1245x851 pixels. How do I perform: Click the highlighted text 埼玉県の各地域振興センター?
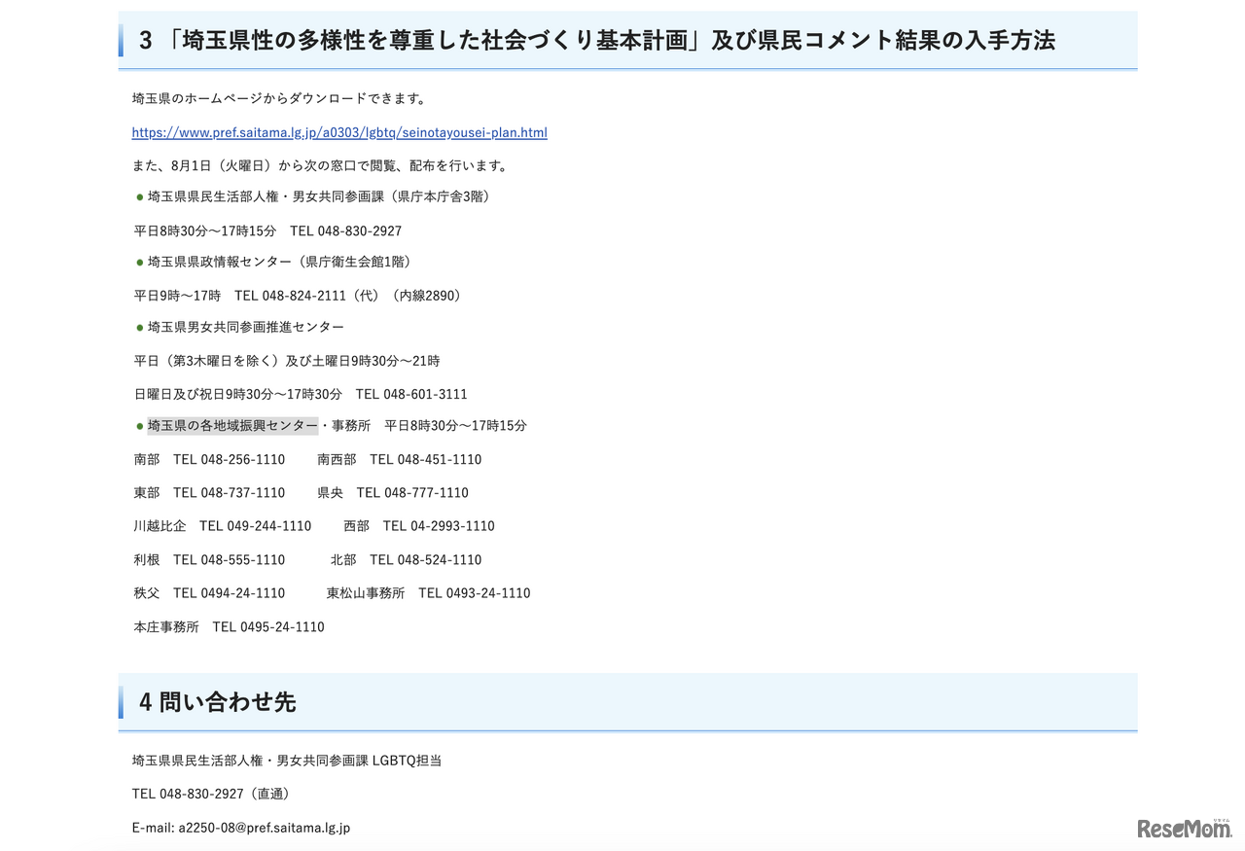(x=232, y=425)
